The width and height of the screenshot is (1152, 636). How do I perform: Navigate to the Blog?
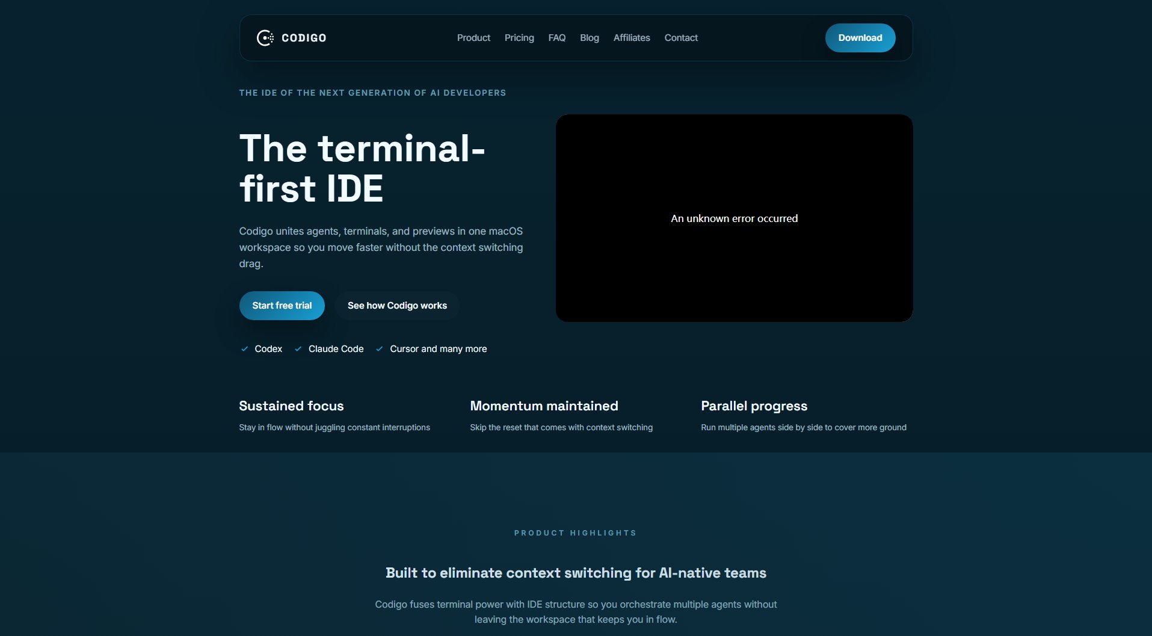pyautogui.click(x=589, y=38)
